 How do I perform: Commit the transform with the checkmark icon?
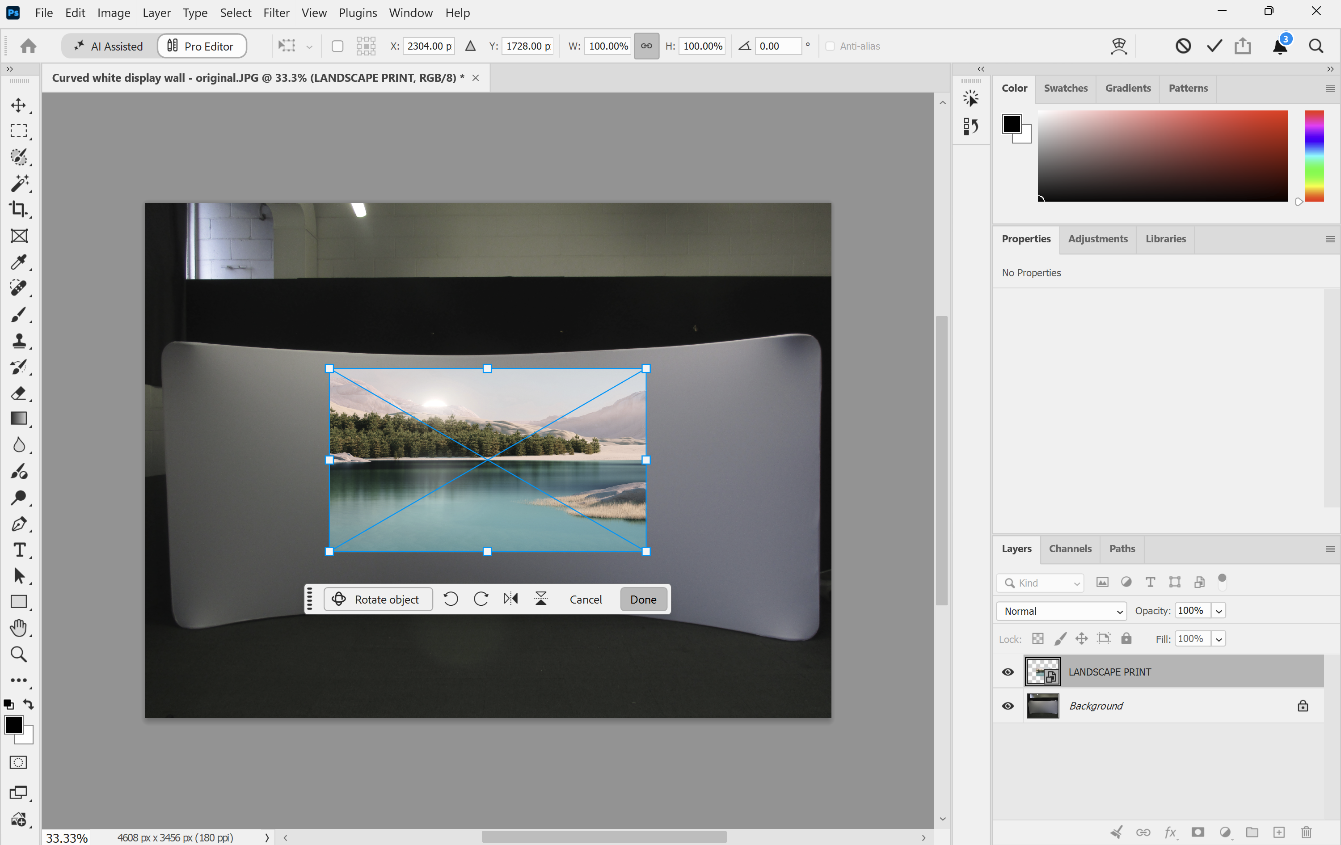click(1214, 46)
